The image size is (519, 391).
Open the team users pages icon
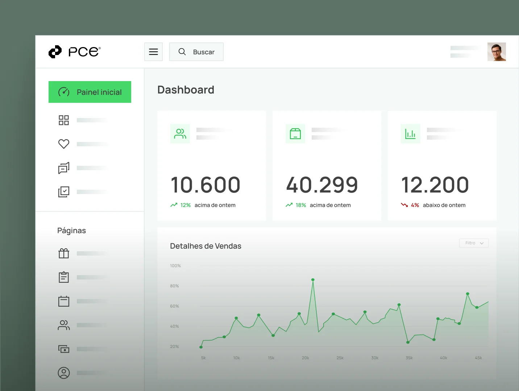pyautogui.click(x=64, y=325)
